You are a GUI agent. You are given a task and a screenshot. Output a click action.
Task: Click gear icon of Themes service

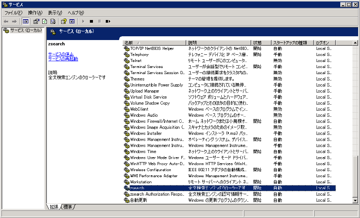coord(127,79)
